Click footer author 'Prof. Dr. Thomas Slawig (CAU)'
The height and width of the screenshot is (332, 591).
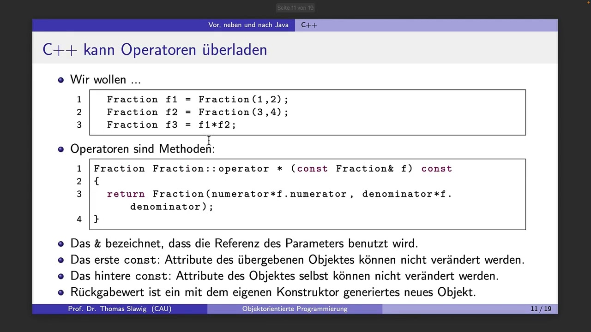tap(120, 309)
